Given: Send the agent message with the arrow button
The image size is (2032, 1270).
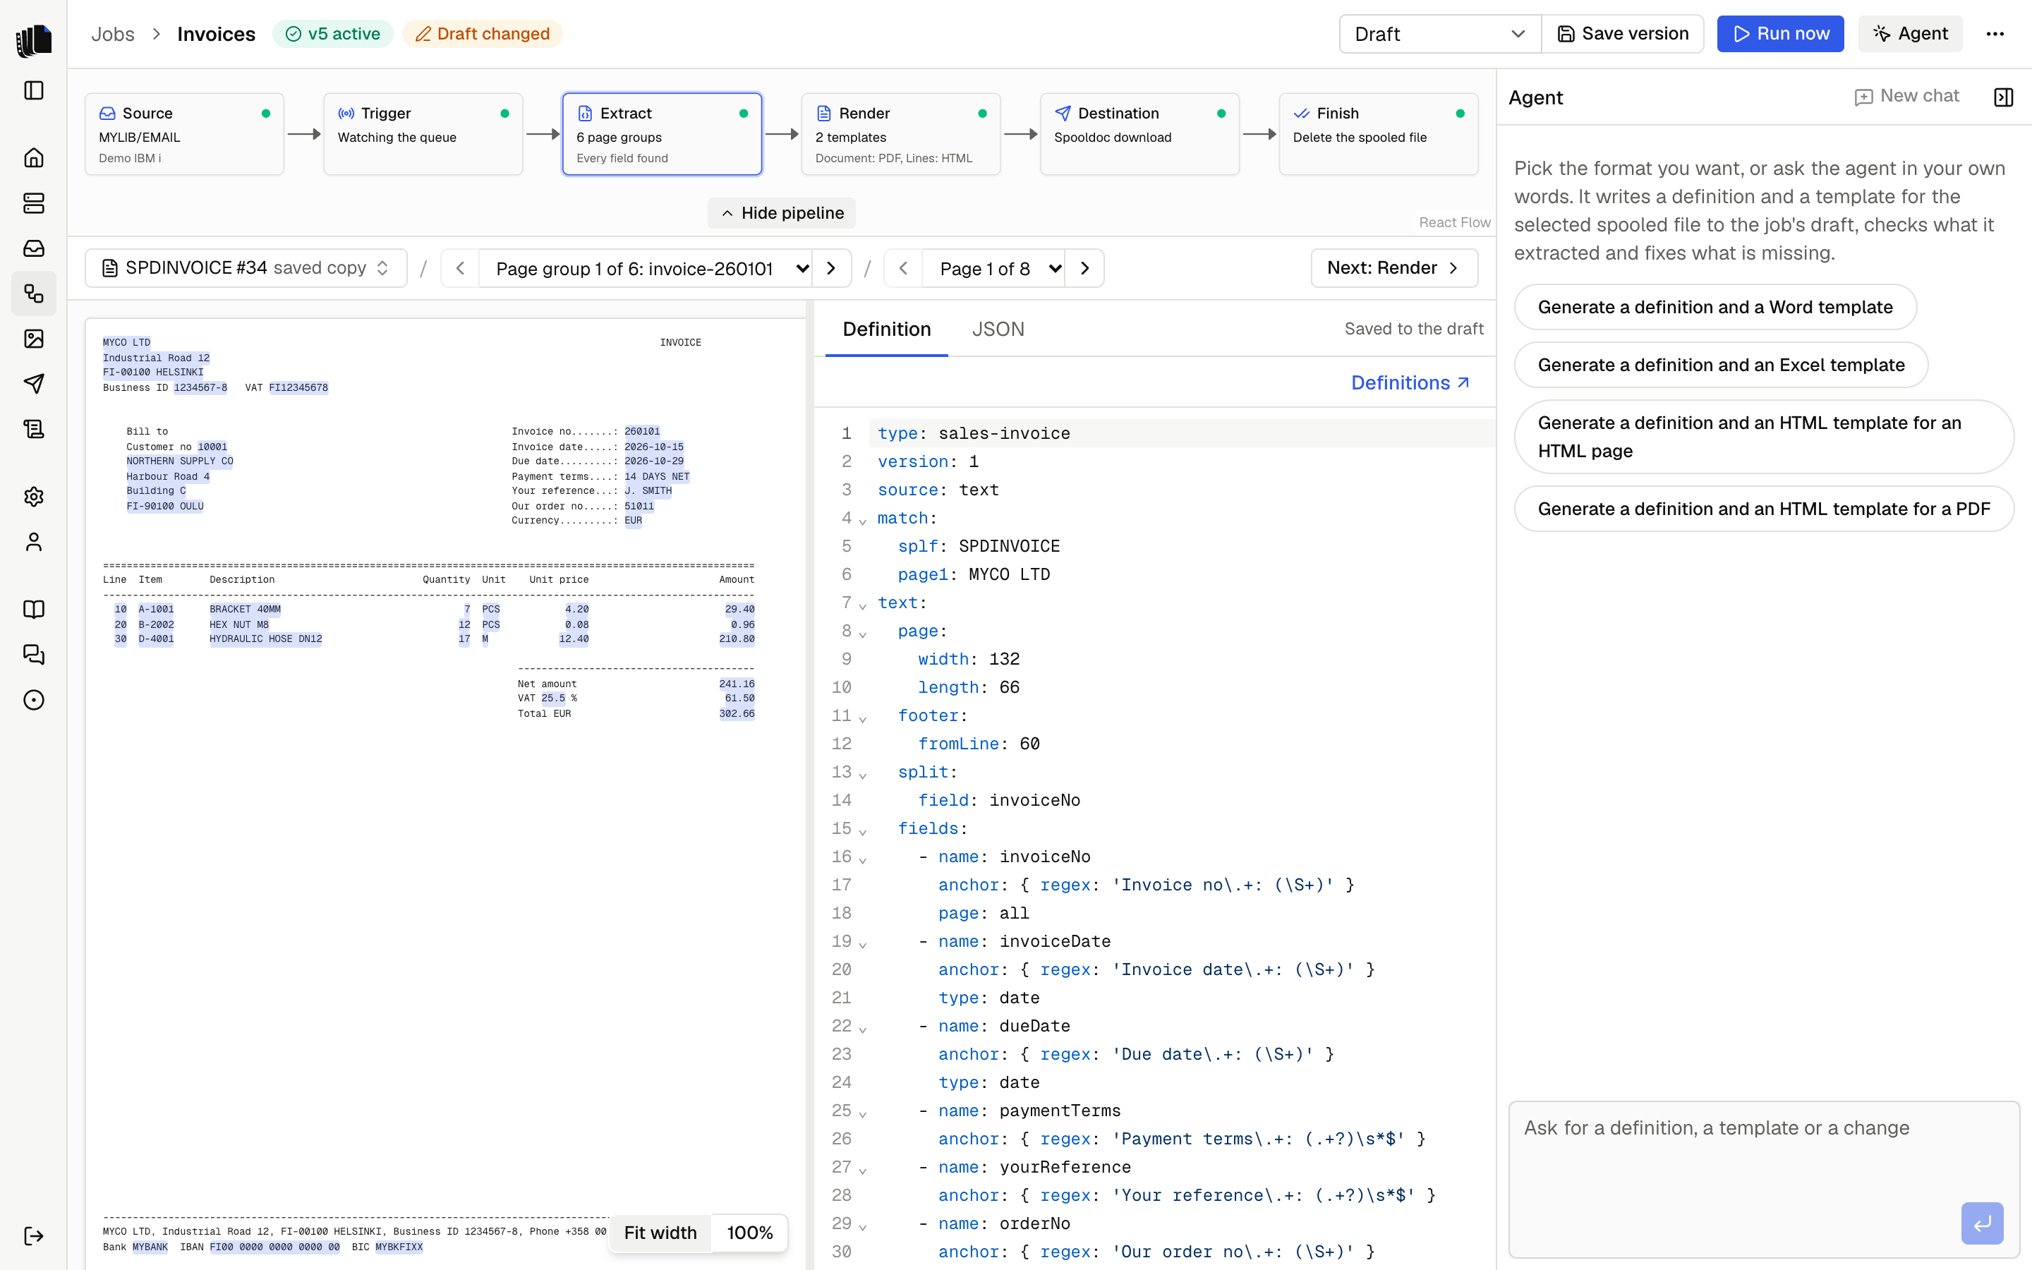Looking at the screenshot, I should pos(1982,1223).
